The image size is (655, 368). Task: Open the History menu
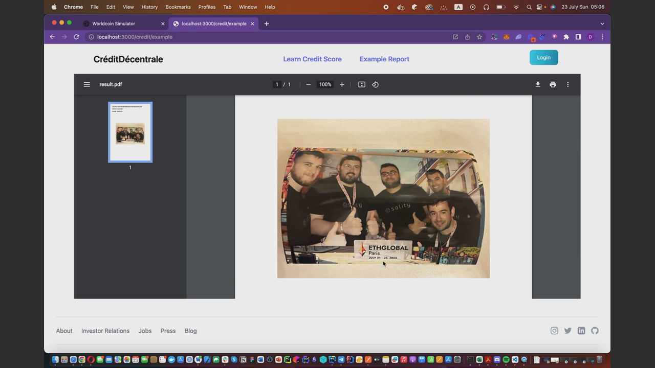[149, 7]
